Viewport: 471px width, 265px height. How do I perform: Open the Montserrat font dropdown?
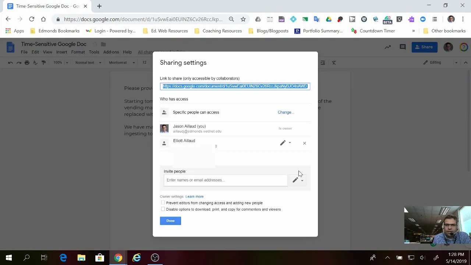pyautogui.click(x=121, y=63)
